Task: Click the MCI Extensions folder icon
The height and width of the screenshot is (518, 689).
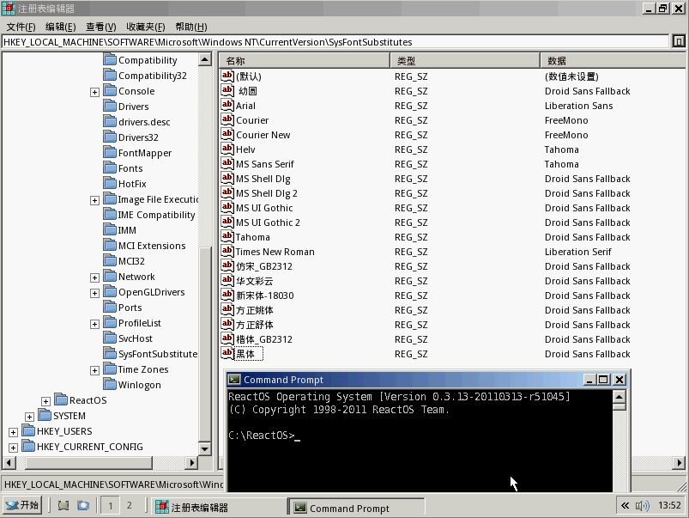Action: (110, 245)
